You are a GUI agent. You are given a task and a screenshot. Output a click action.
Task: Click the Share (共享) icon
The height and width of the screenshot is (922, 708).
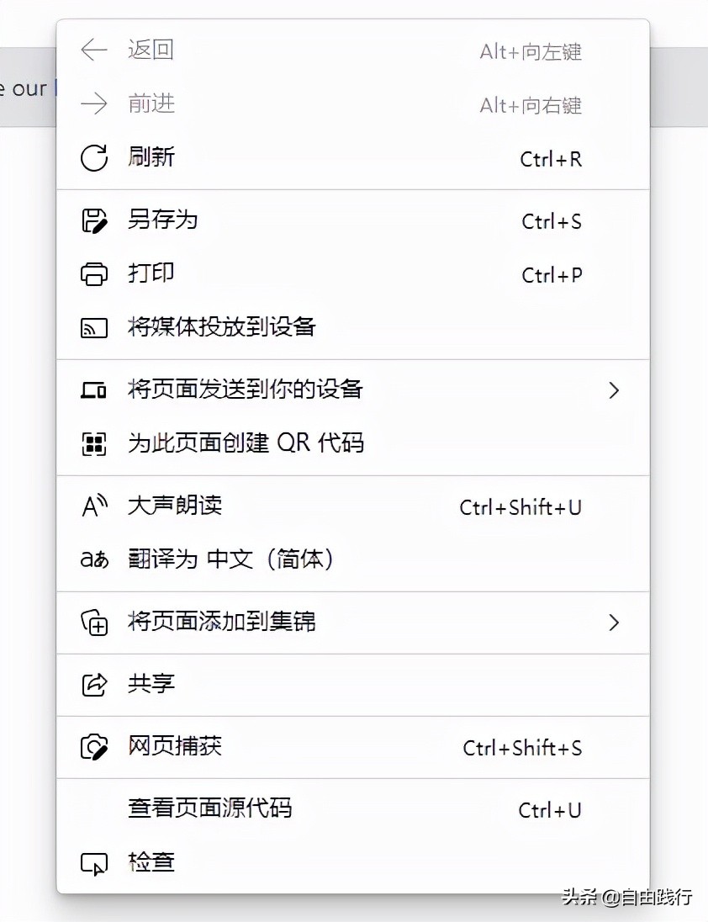[94, 684]
